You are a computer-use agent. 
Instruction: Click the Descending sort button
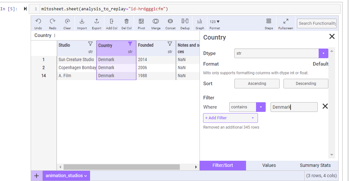click(x=306, y=84)
